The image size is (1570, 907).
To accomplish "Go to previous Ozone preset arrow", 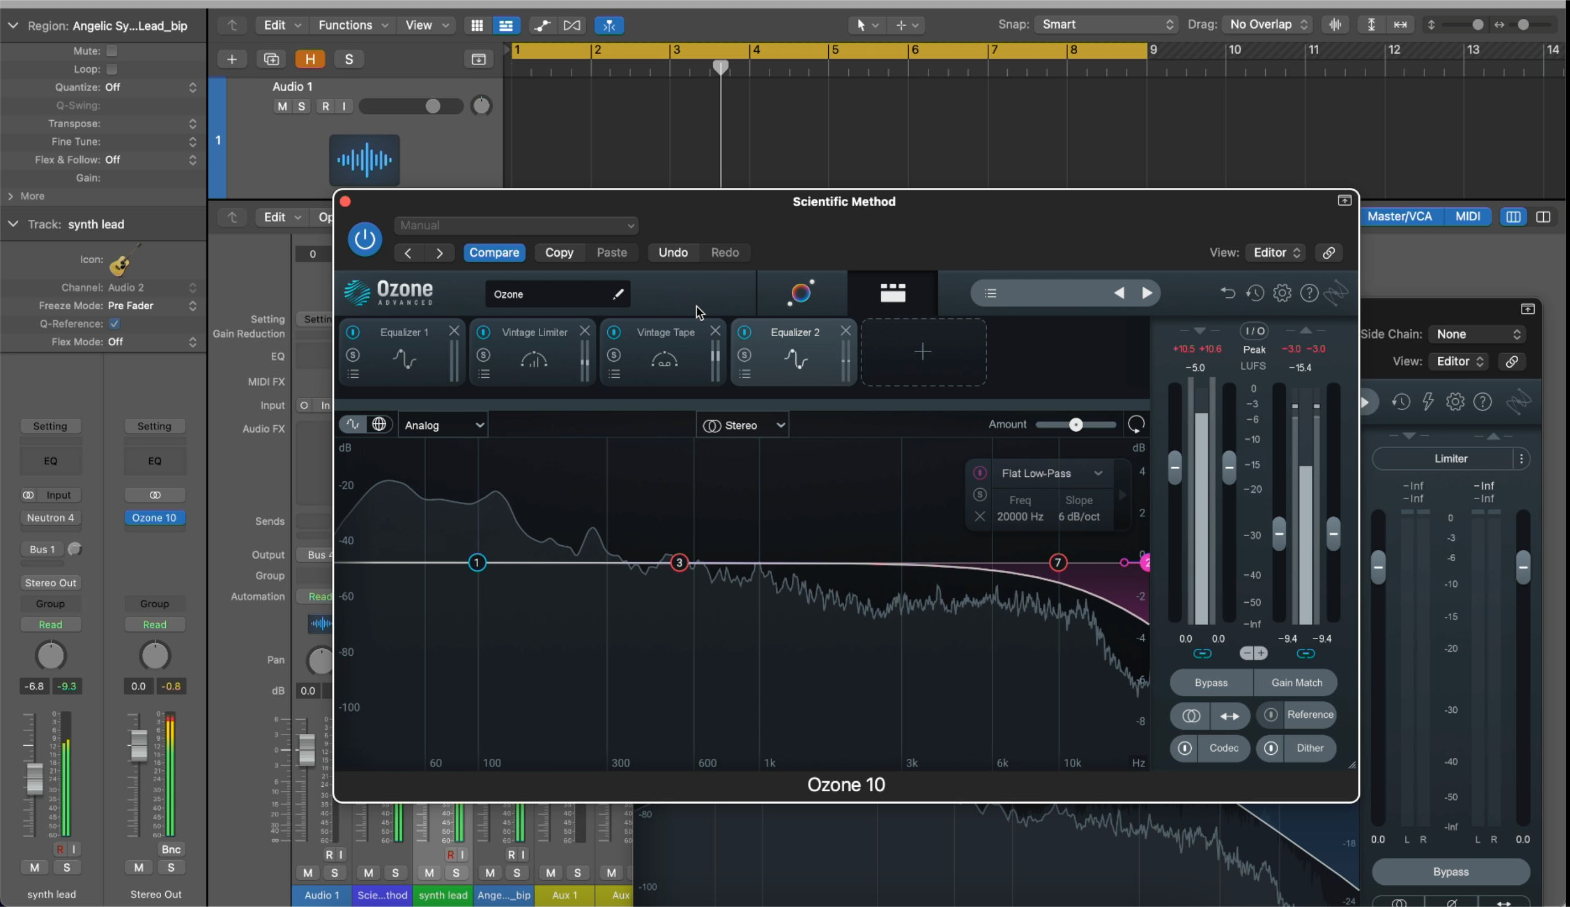I will point(1119,293).
